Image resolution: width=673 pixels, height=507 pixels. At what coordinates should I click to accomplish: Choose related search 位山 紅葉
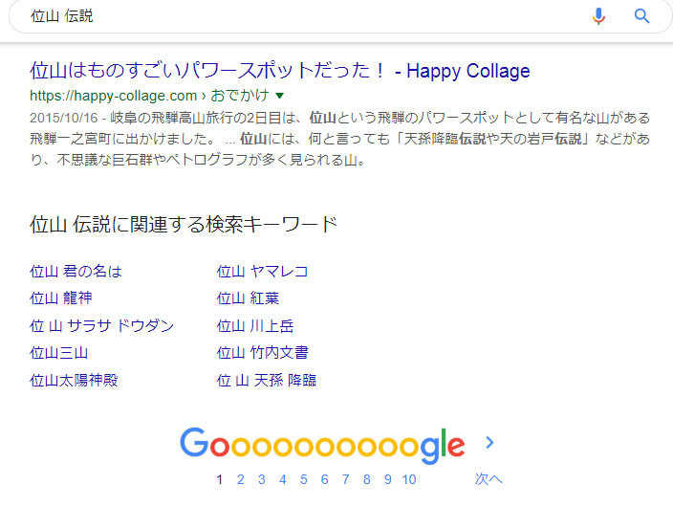(248, 298)
